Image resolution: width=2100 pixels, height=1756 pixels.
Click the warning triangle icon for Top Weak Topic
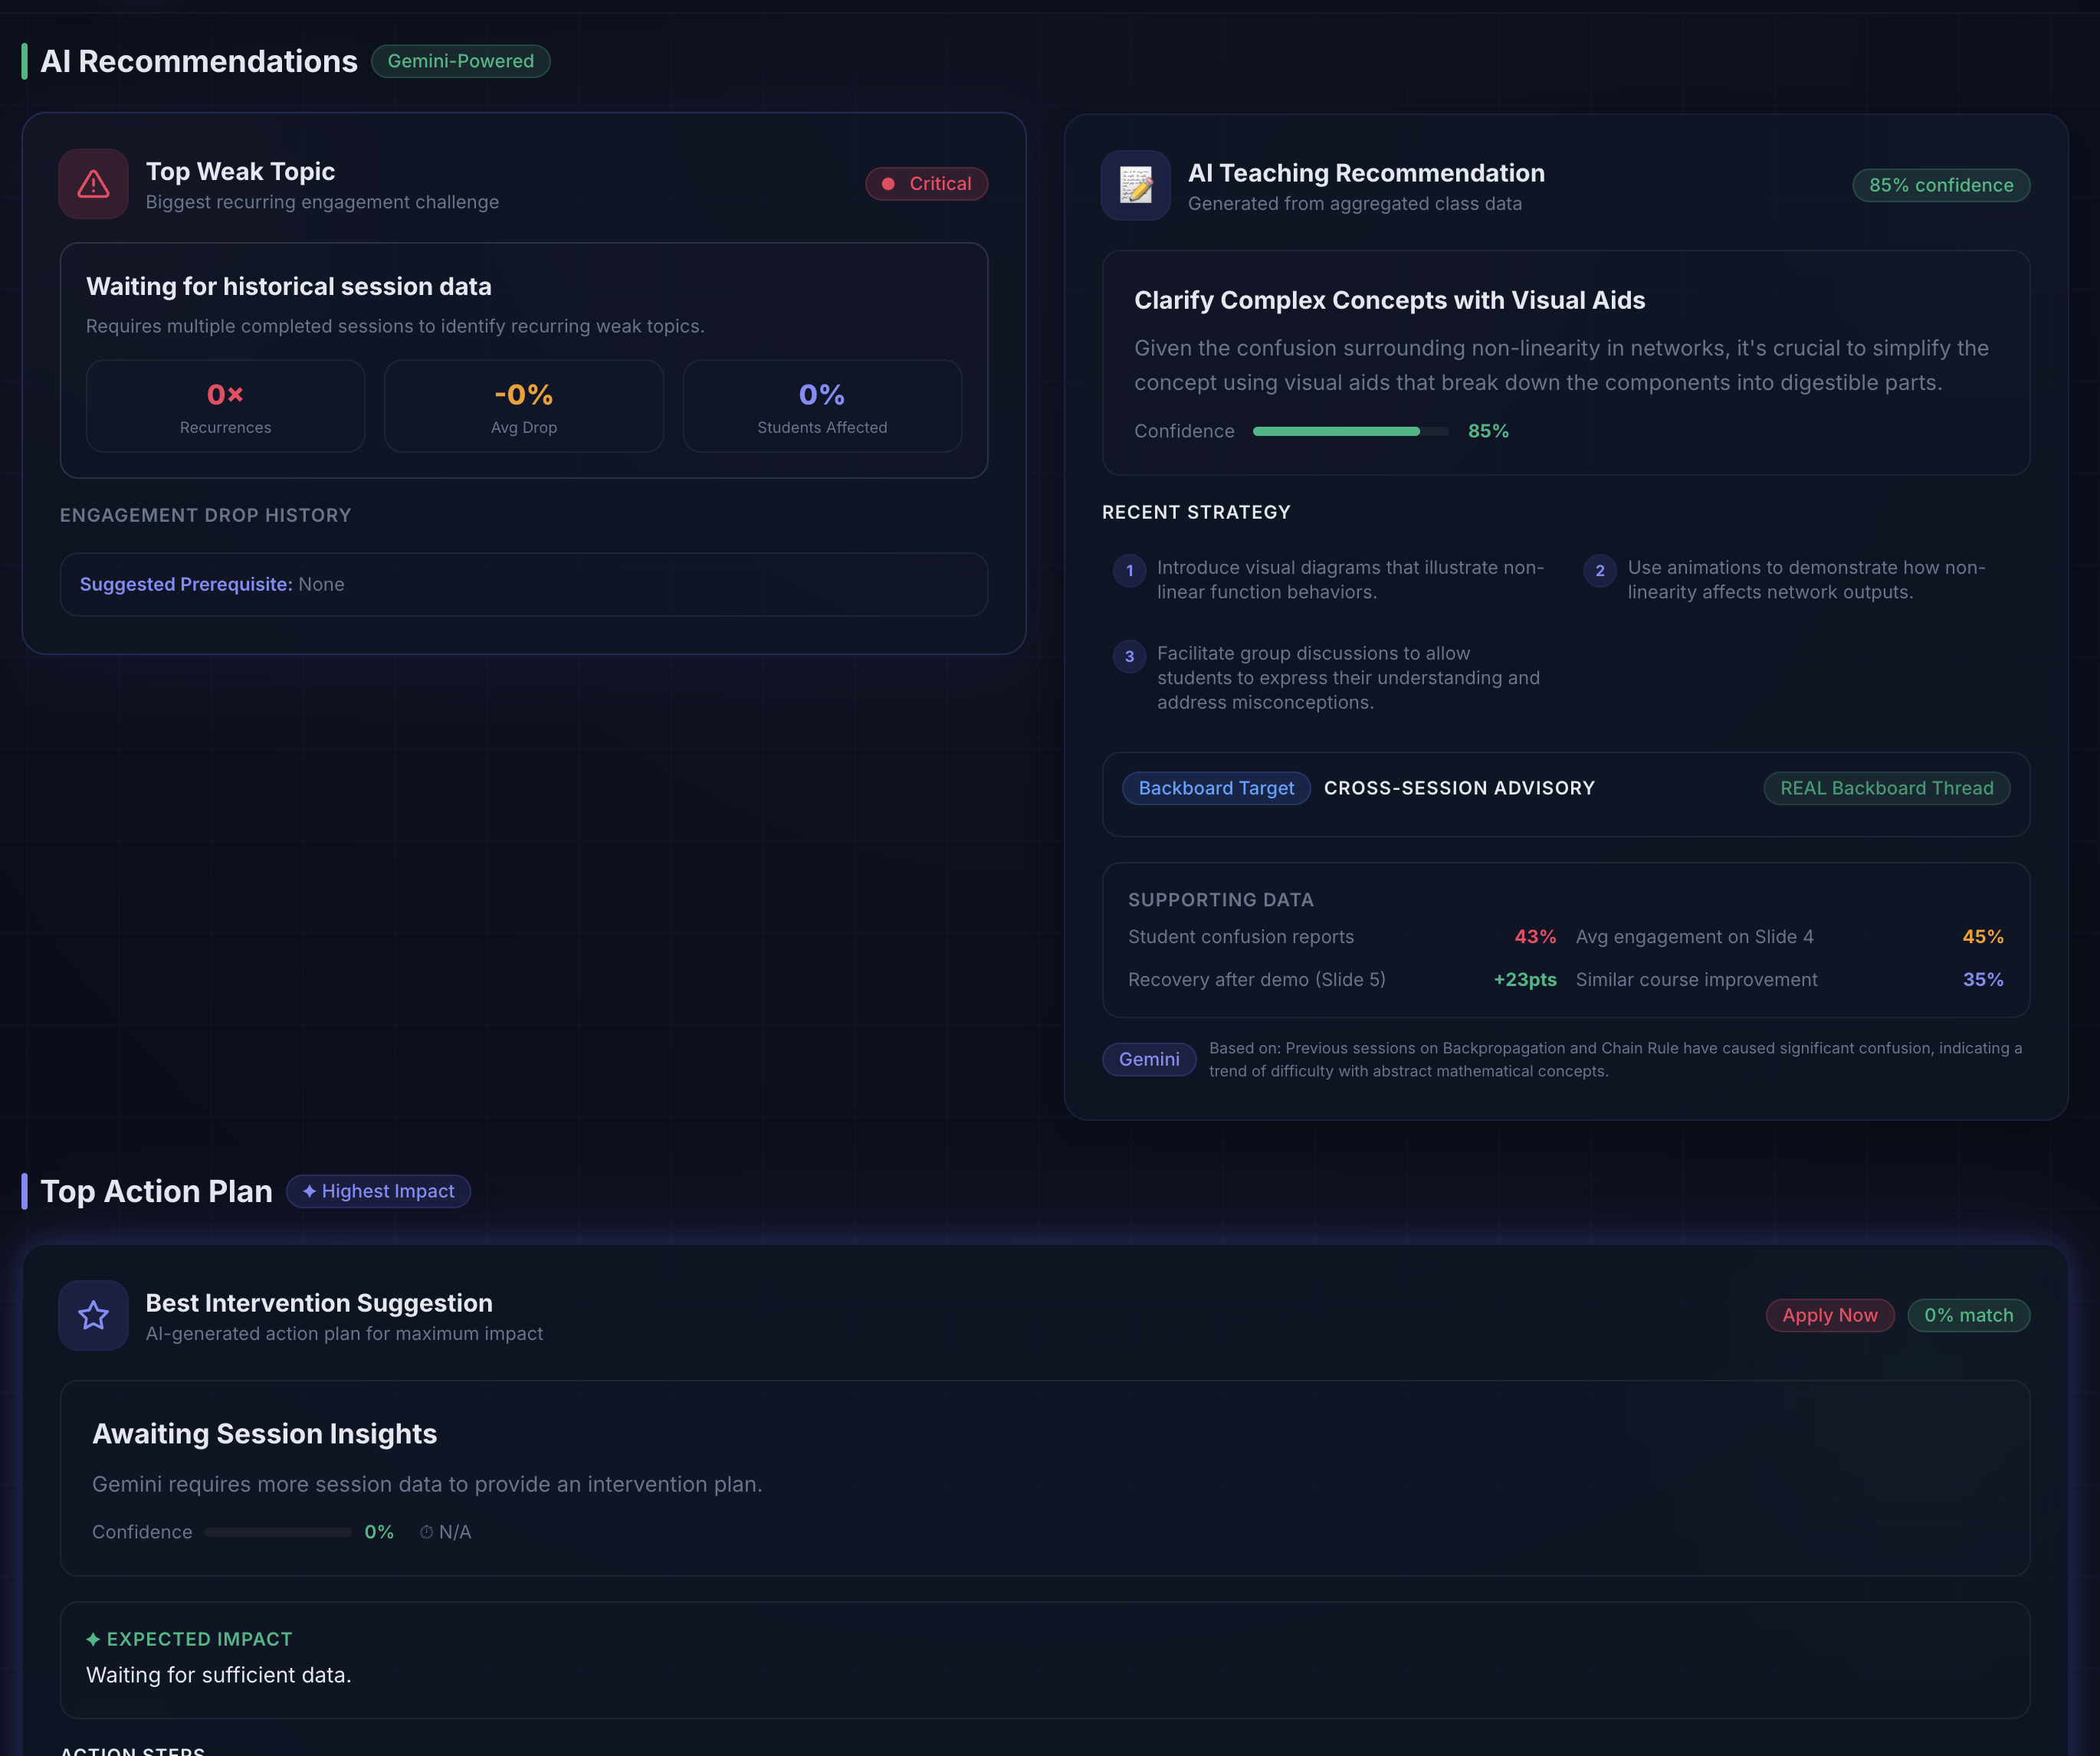click(93, 184)
